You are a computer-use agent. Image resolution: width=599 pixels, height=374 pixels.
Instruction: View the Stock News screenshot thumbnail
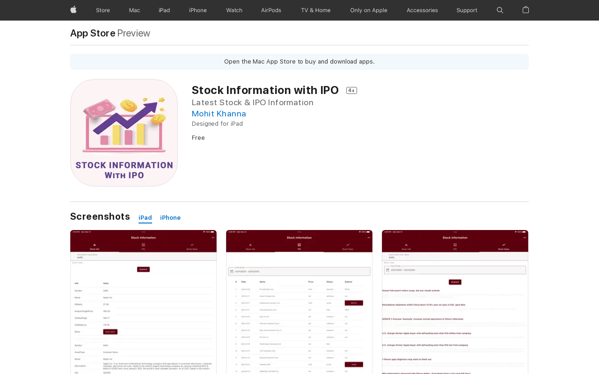coord(455,302)
